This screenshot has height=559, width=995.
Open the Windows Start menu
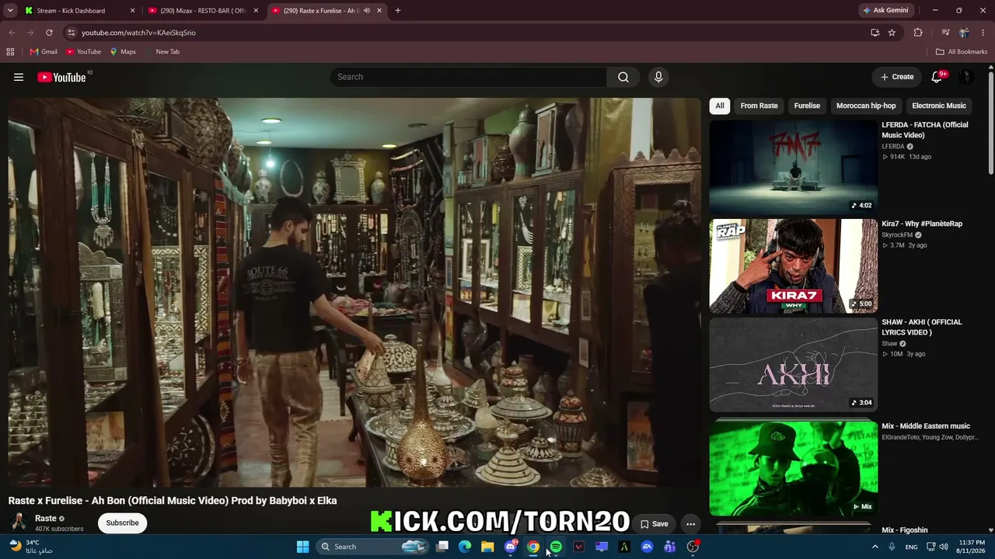(303, 547)
